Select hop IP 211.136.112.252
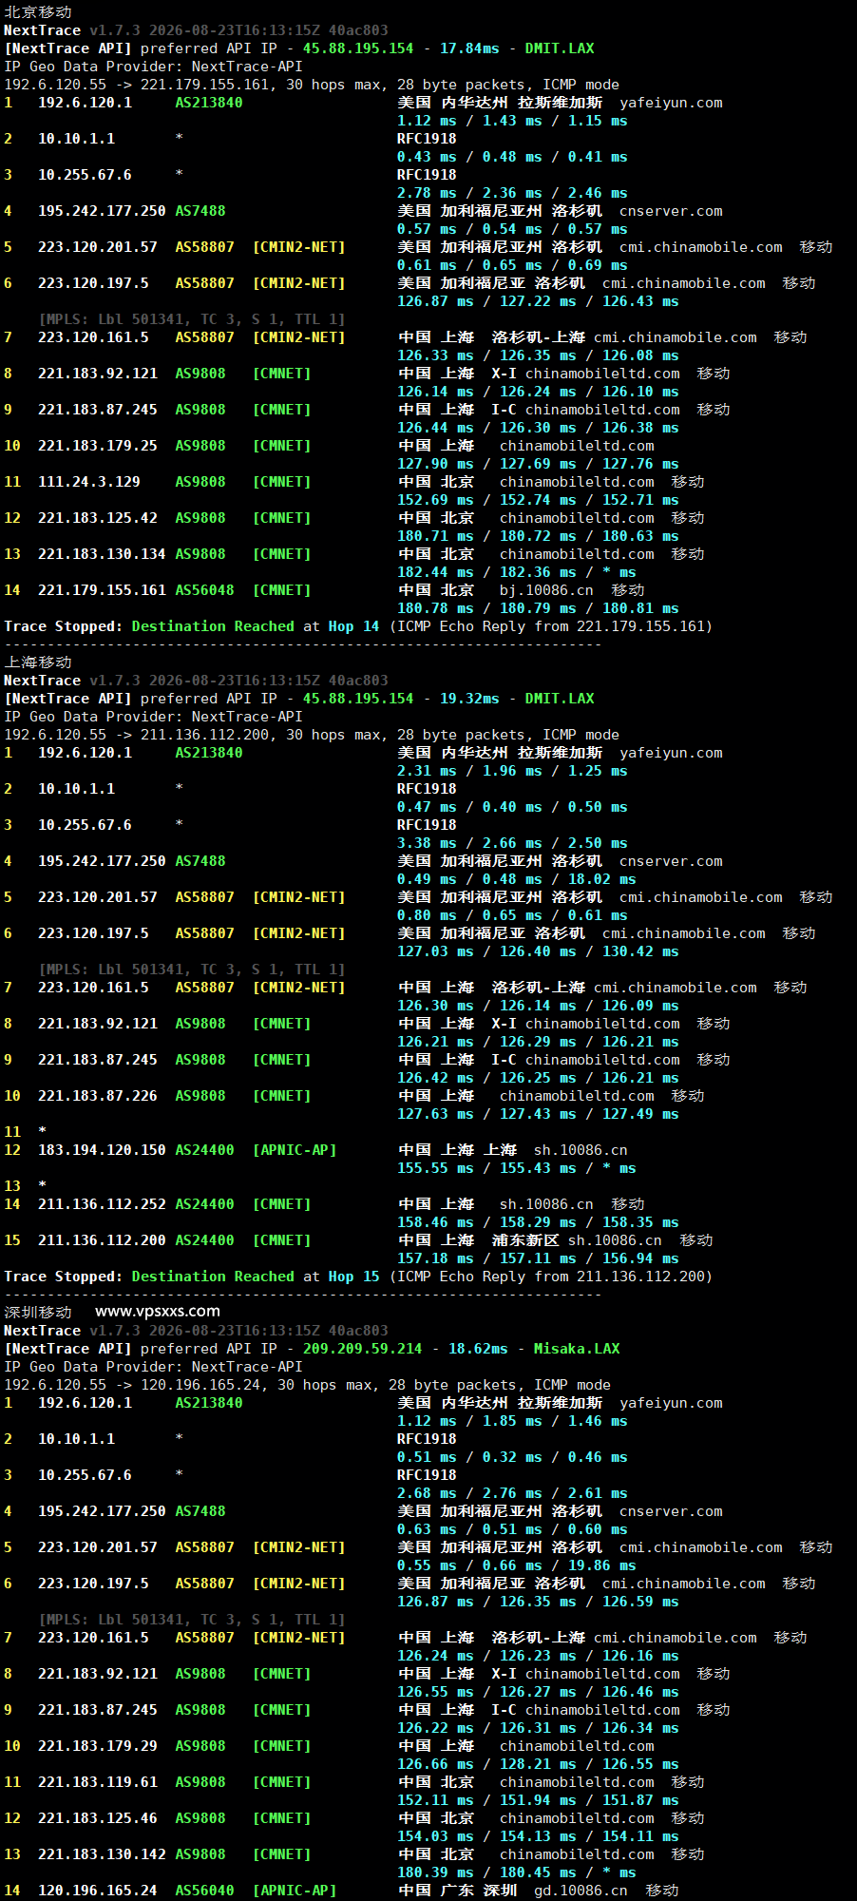This screenshot has width=857, height=1901. [x=102, y=1204]
